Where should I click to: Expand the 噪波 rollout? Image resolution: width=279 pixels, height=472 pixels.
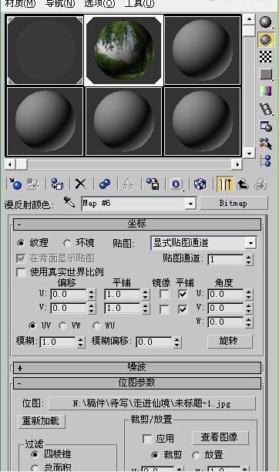136,368
